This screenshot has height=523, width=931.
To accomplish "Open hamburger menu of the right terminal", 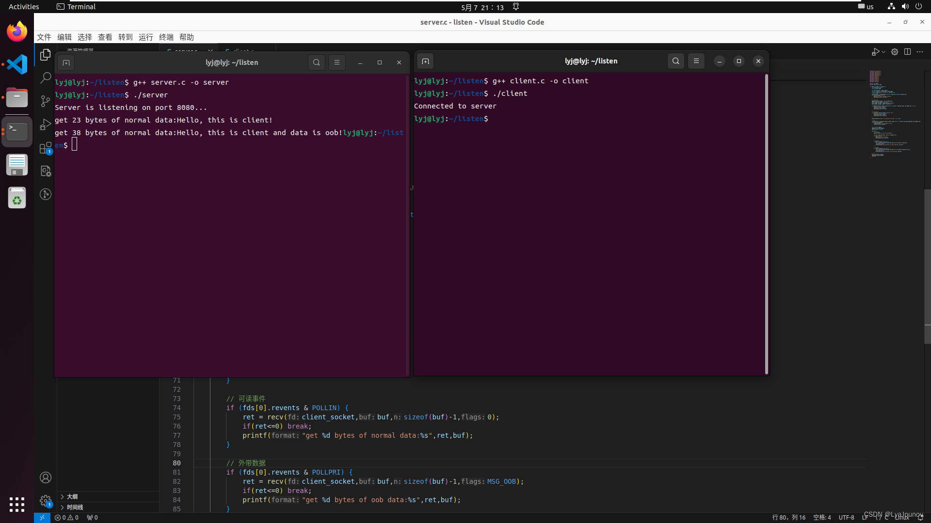I will point(696,61).
